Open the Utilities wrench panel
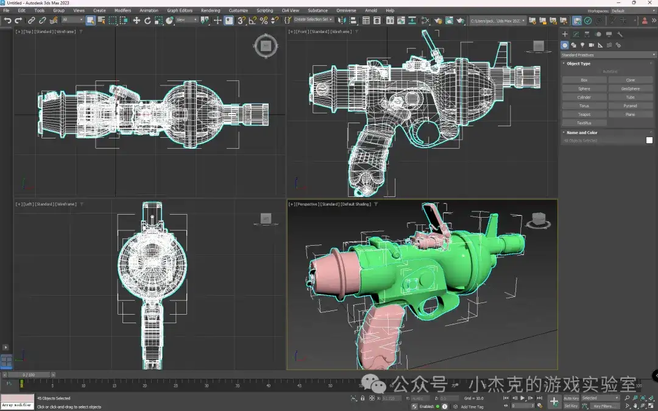Image resolution: width=658 pixels, height=411 pixels. point(620,35)
